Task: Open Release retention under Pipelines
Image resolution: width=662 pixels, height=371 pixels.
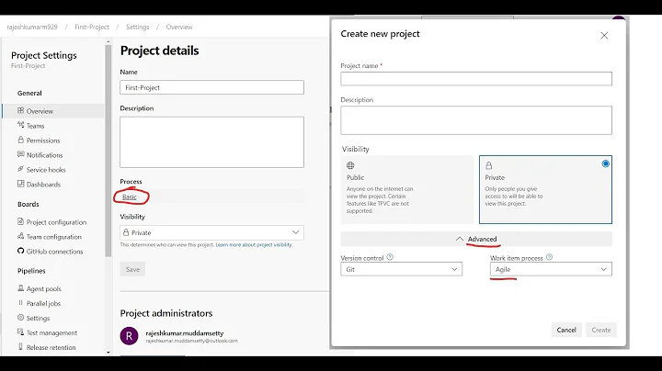Action: pyautogui.click(x=51, y=348)
